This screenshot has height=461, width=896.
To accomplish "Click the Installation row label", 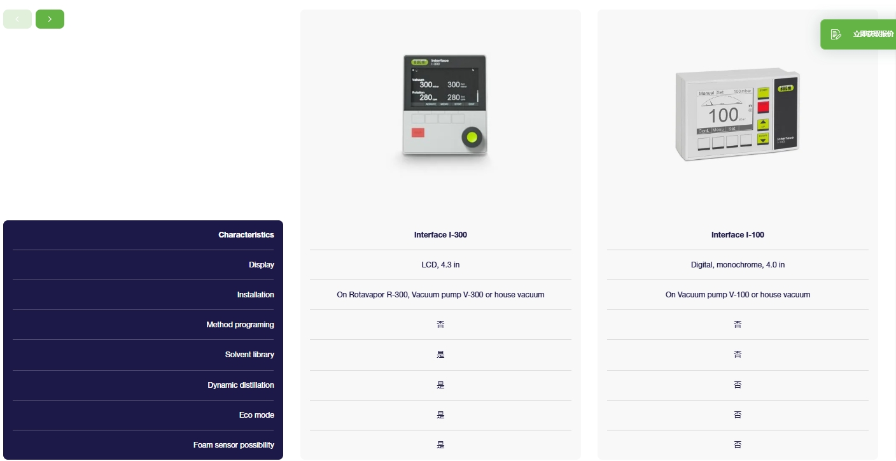I will pos(255,295).
